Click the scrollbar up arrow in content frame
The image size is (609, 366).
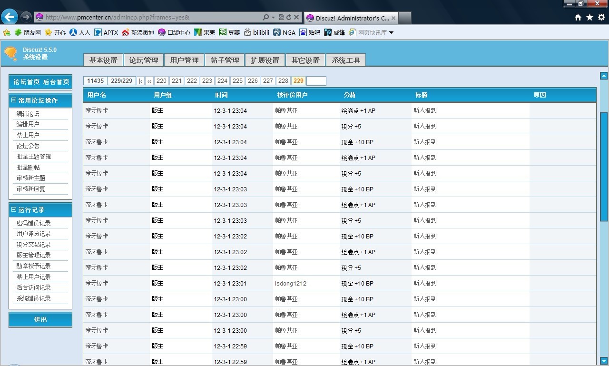coord(604,76)
